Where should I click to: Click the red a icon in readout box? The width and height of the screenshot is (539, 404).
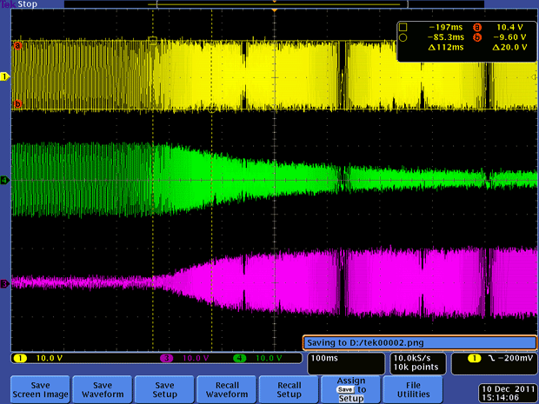pyautogui.click(x=477, y=27)
